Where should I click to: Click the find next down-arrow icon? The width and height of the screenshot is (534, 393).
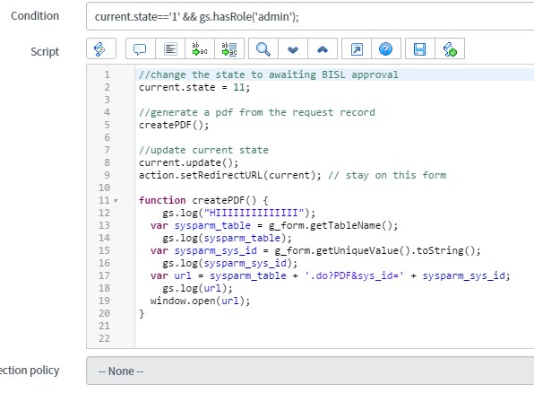coord(293,48)
